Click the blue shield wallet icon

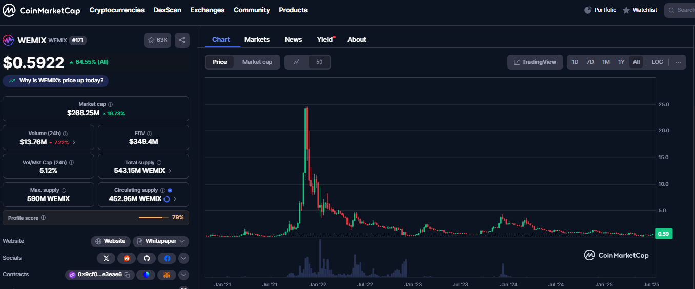click(147, 275)
